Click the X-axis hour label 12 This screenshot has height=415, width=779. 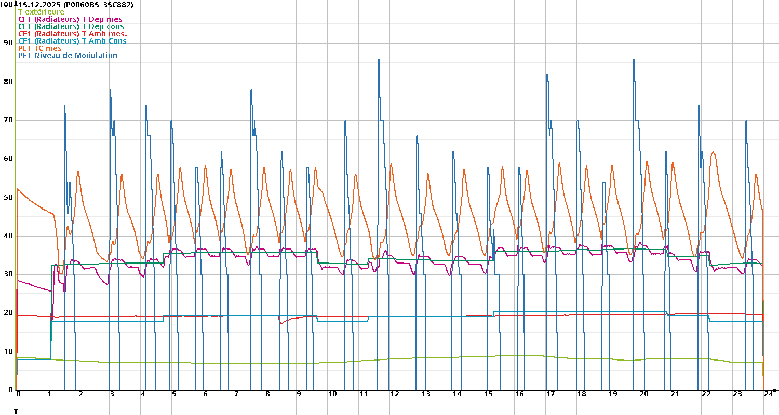[x=394, y=394]
